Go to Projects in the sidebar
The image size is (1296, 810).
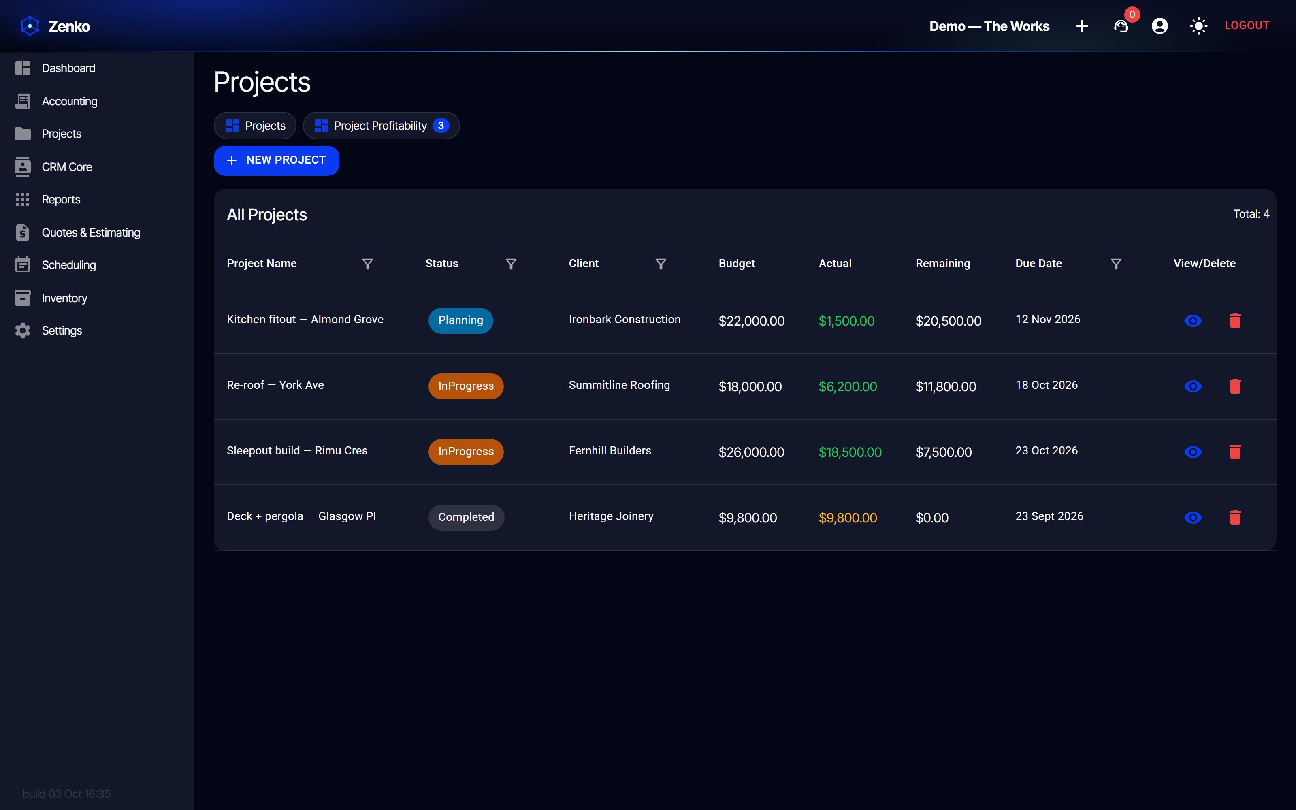pos(97,134)
